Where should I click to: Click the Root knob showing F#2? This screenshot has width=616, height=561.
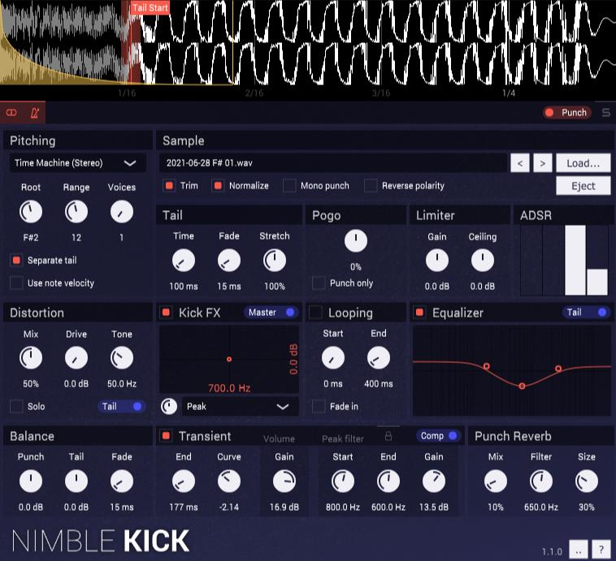[x=31, y=212]
